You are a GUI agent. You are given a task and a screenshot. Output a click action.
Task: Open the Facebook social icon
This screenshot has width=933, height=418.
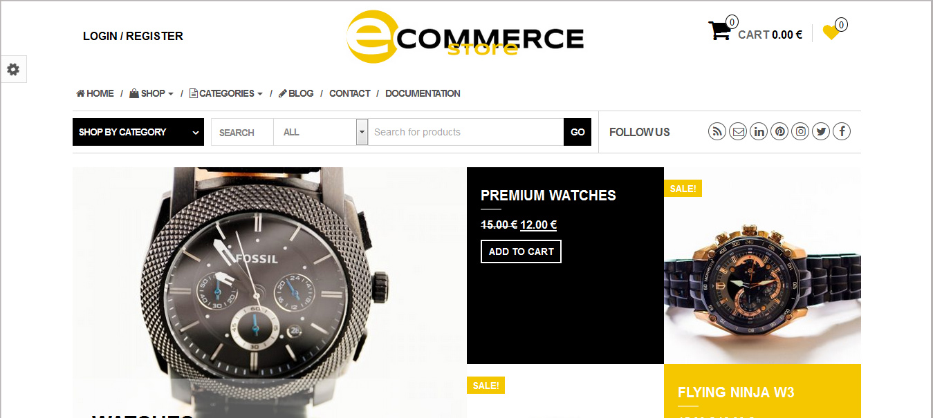coord(842,131)
